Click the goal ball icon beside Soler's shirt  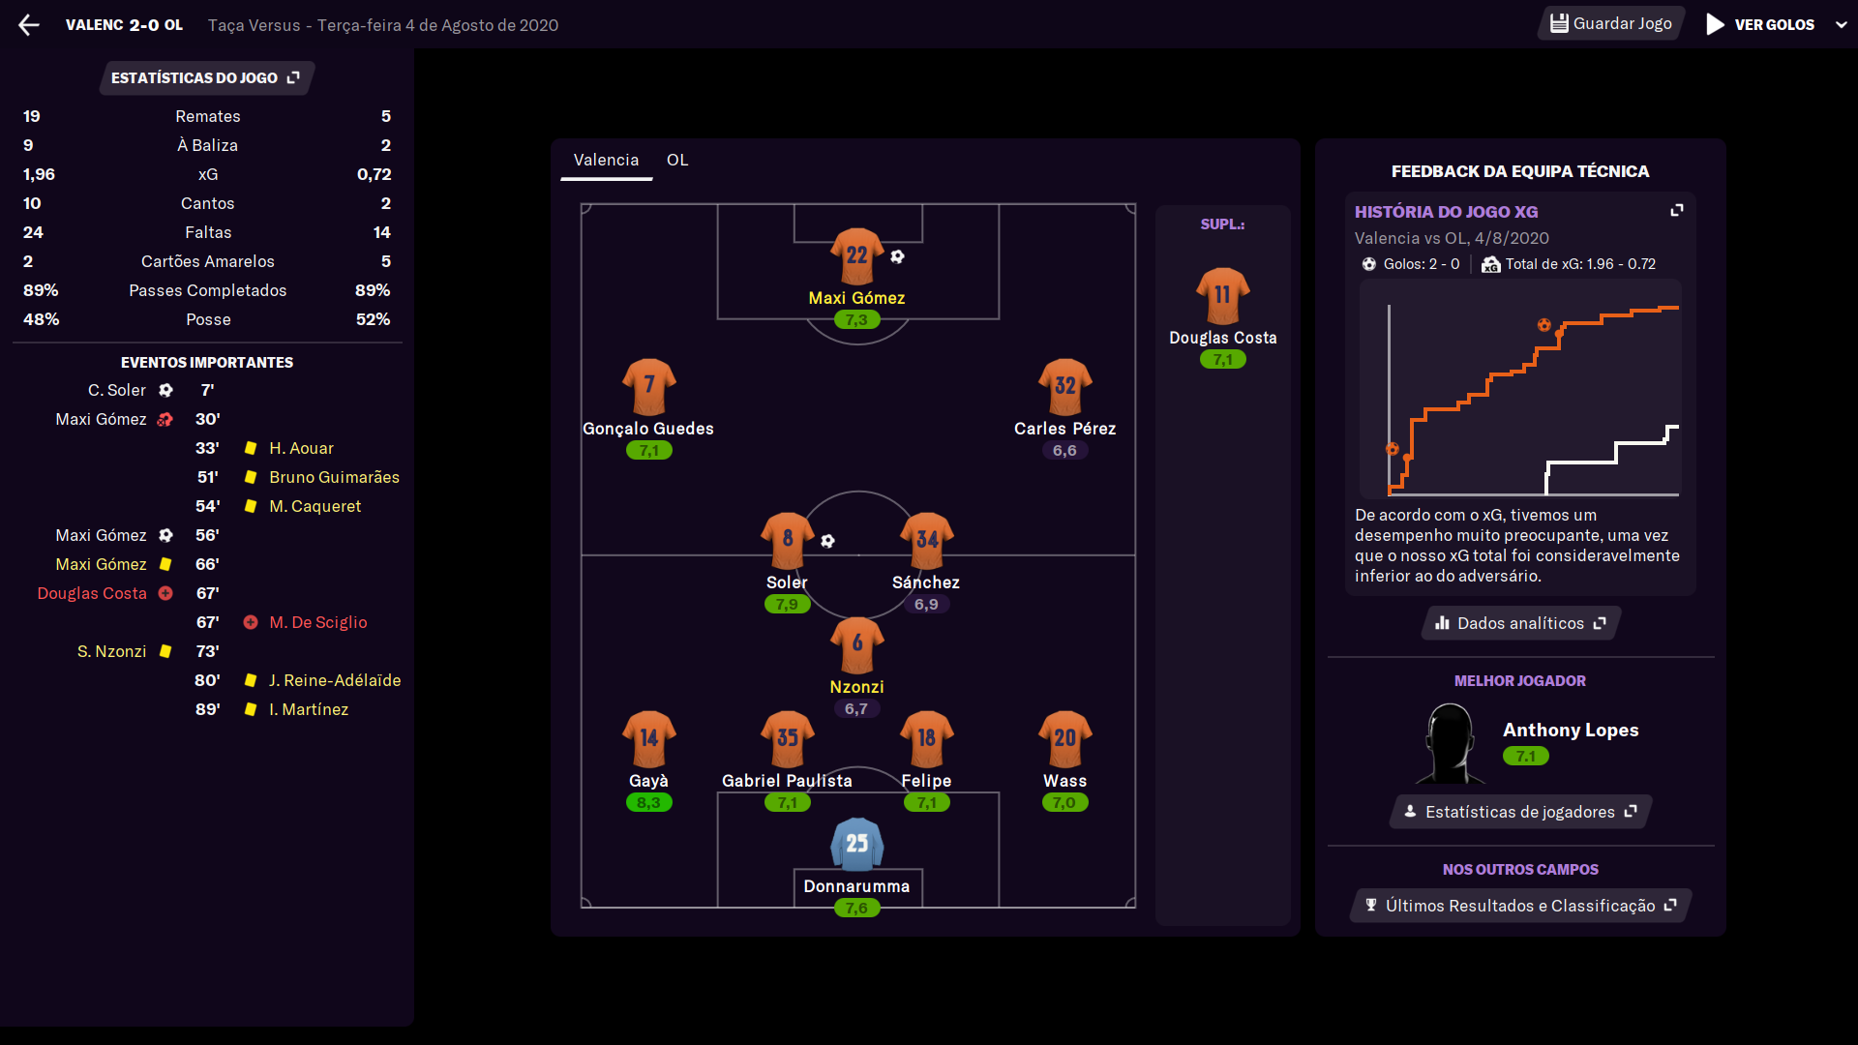(827, 542)
